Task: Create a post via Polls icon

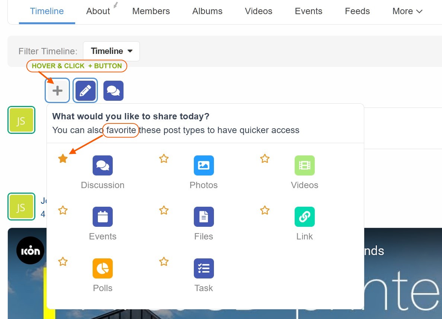Action: coord(103,268)
